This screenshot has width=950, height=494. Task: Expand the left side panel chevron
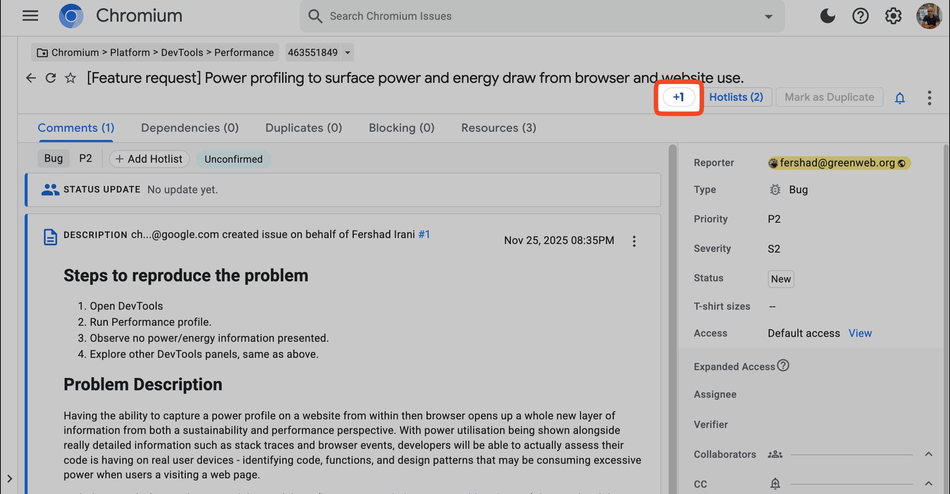click(10, 478)
